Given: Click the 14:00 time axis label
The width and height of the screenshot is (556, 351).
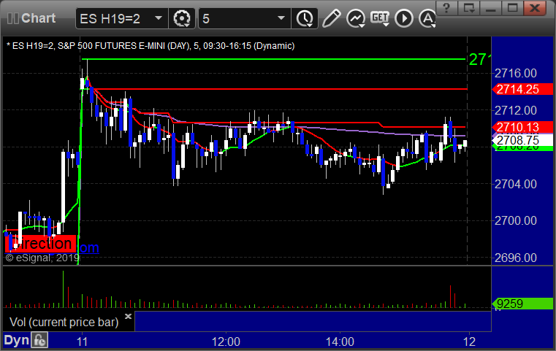Looking at the screenshot, I should click(340, 342).
